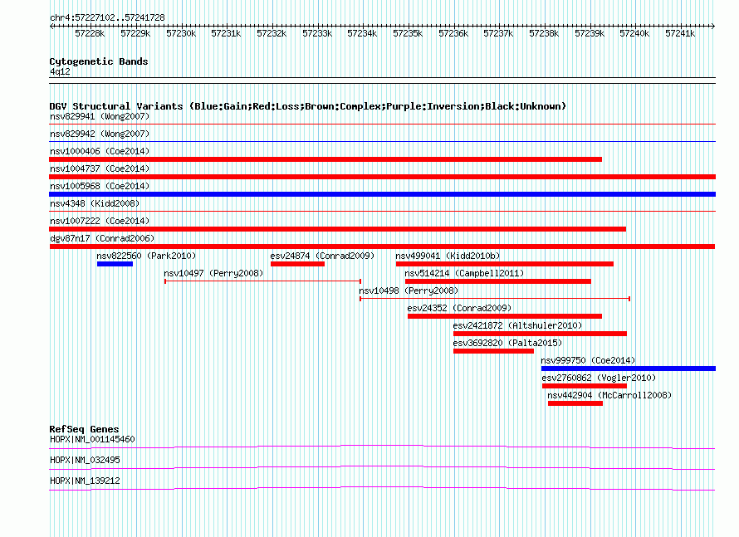The width and height of the screenshot is (739, 537).
Task: Click the nsv499041 (Kidd2010b) label
Action: coord(448,256)
